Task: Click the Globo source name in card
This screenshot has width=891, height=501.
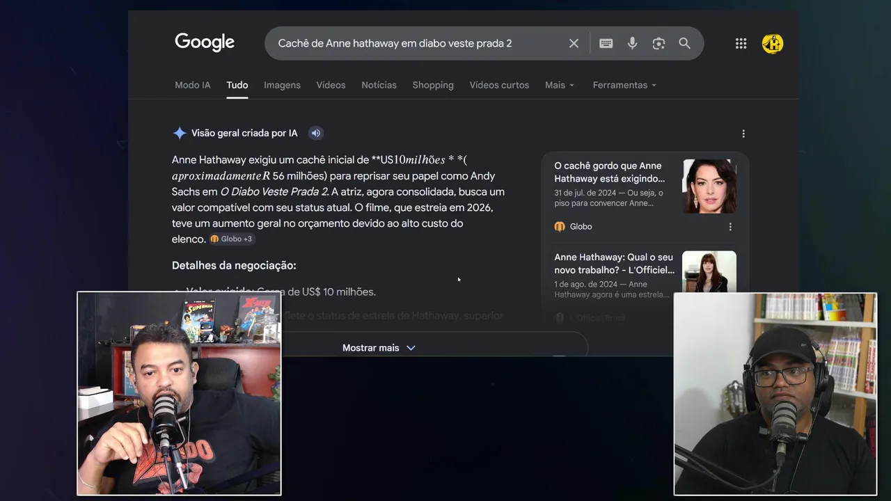Action: [x=581, y=227]
